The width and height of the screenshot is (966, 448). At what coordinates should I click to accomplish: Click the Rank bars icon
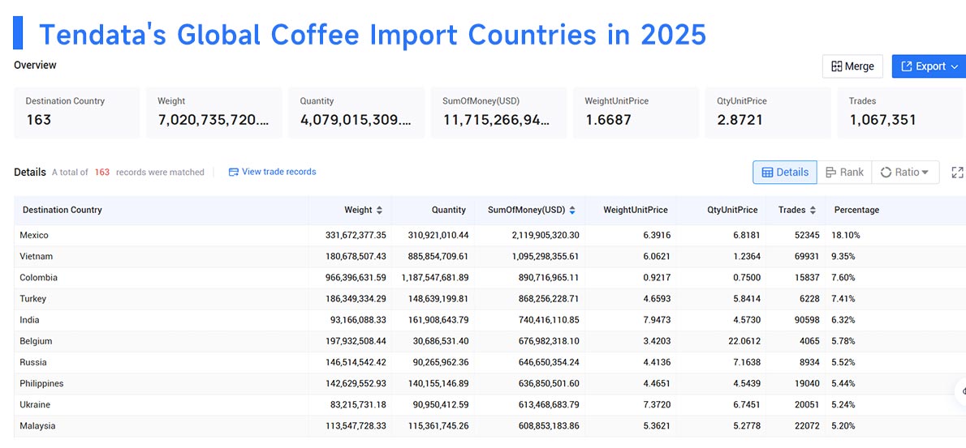pos(830,173)
